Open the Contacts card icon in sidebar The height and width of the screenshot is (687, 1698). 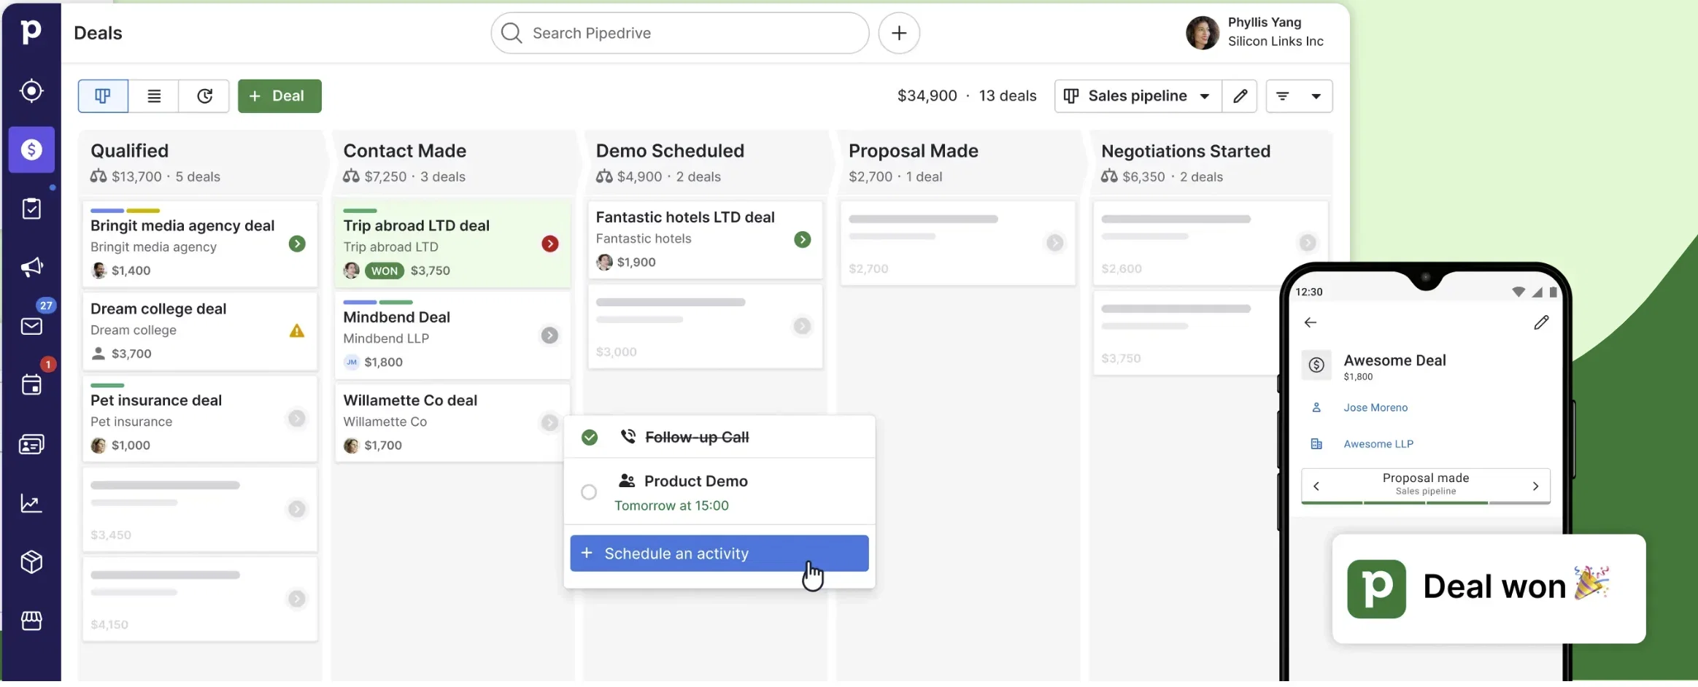click(31, 444)
